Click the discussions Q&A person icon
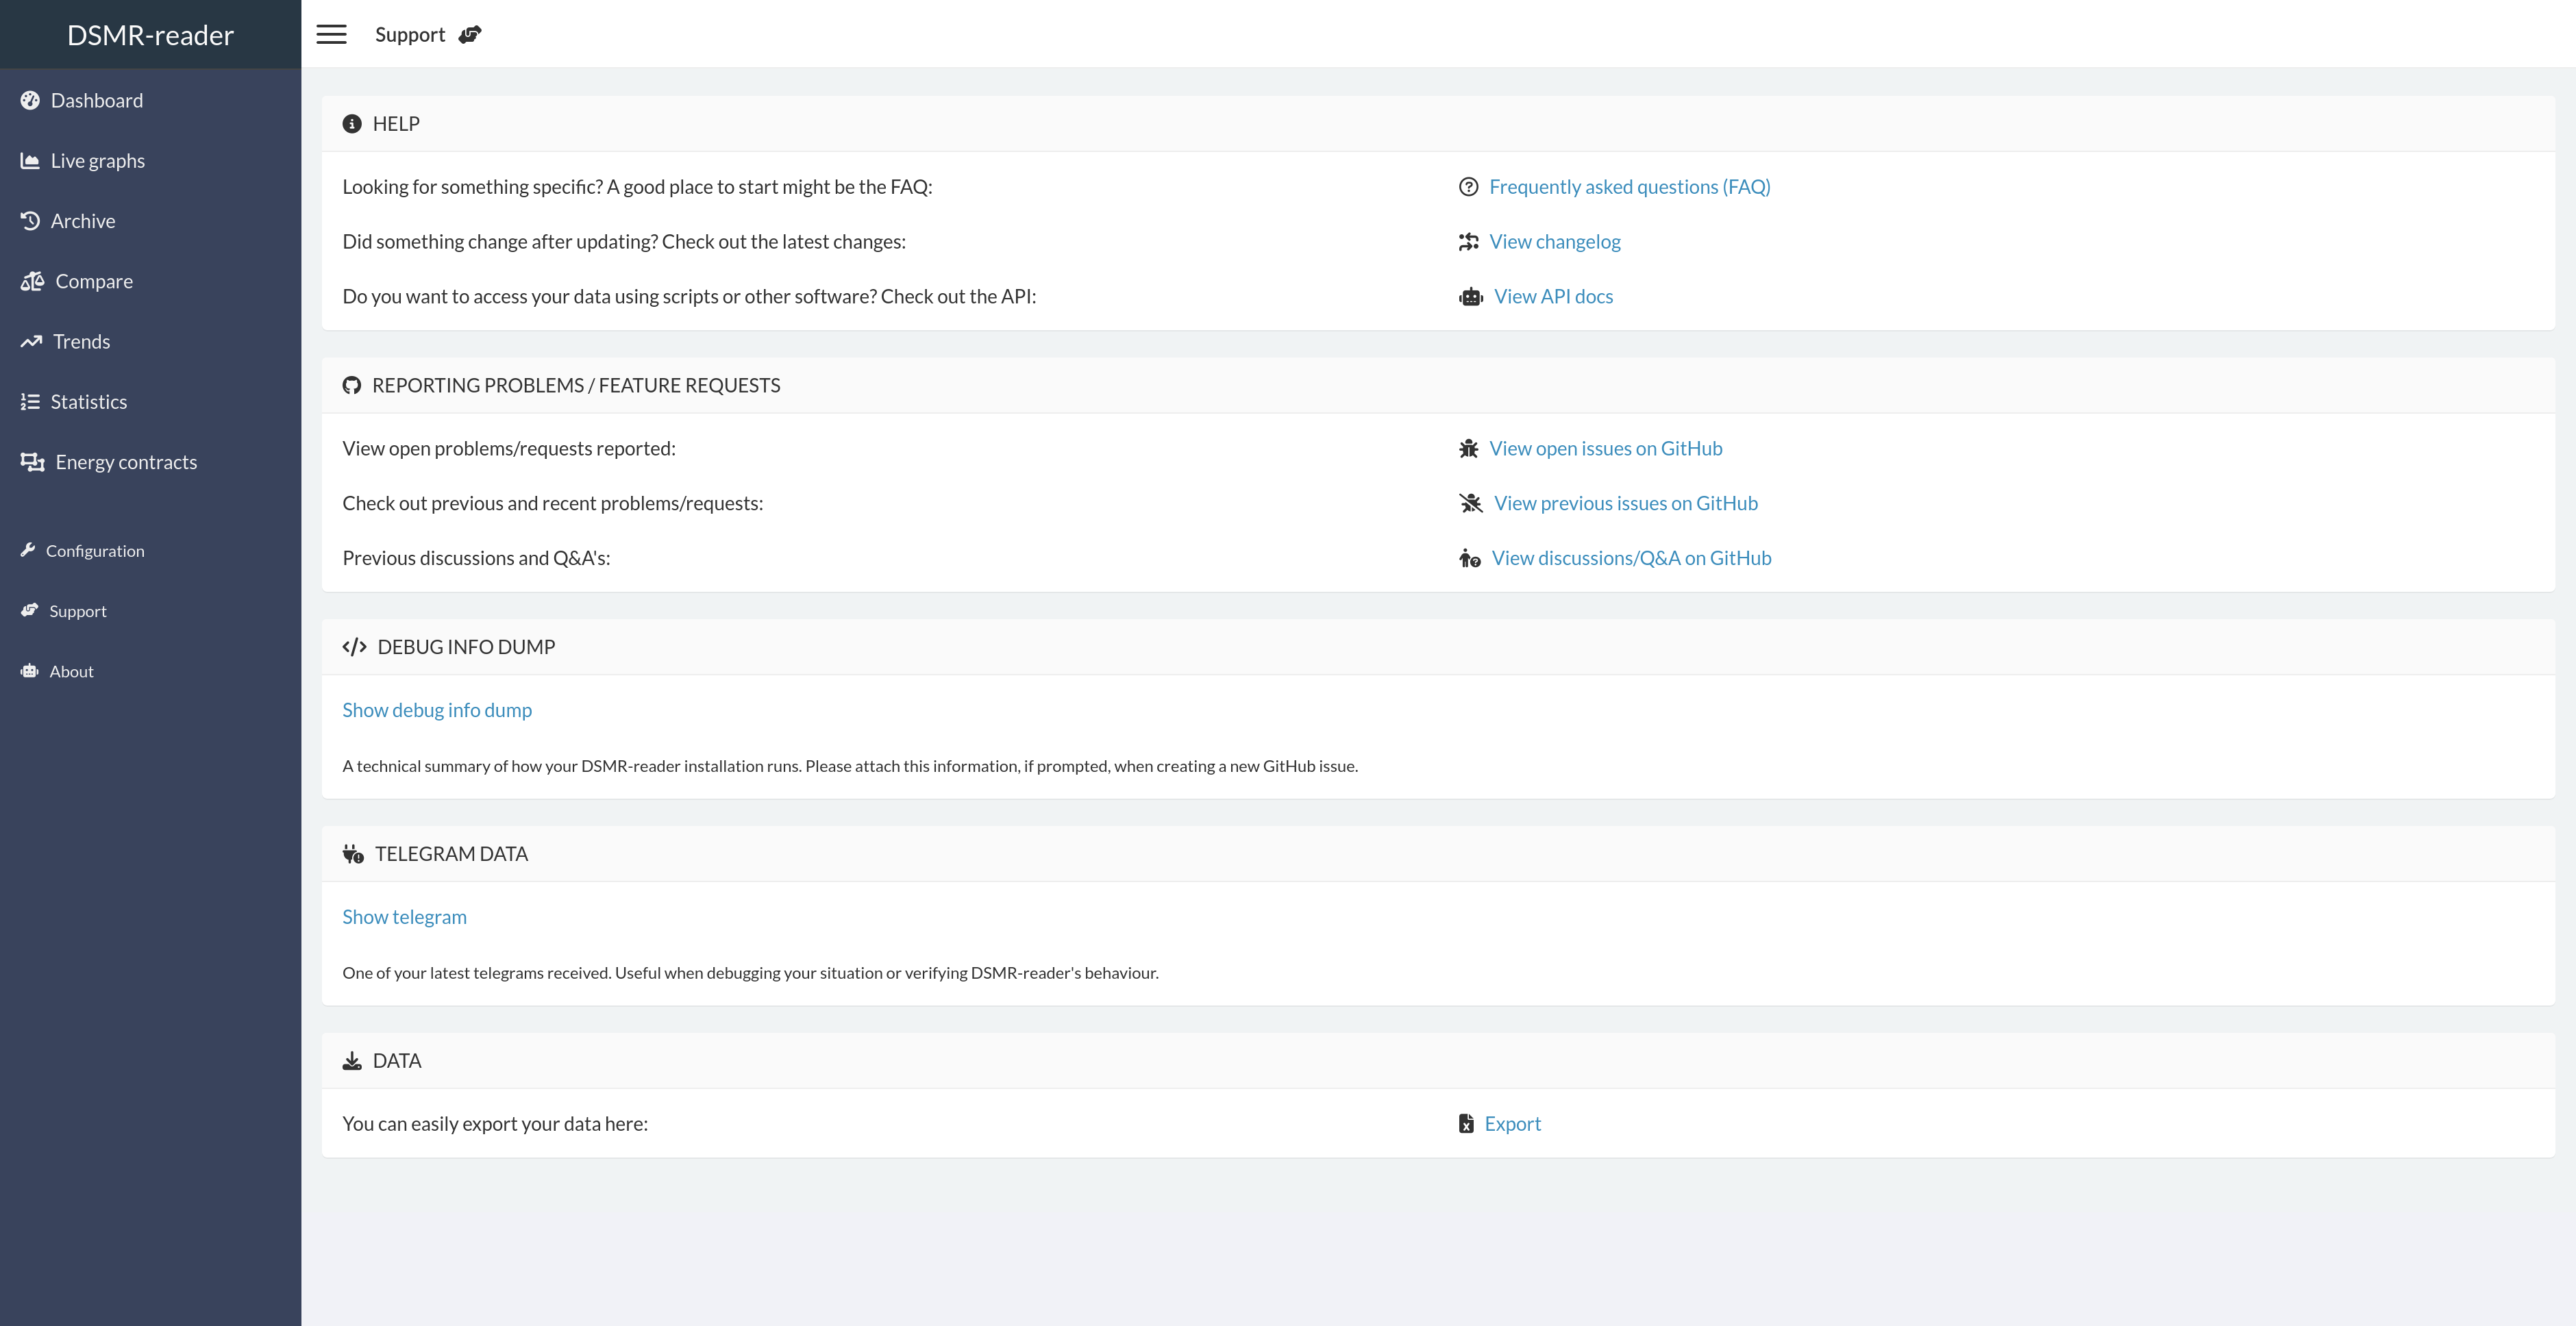 coord(1470,558)
